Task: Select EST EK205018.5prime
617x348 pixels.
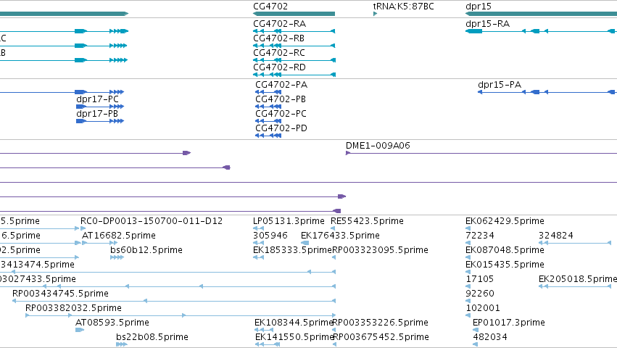Action: click(x=578, y=279)
